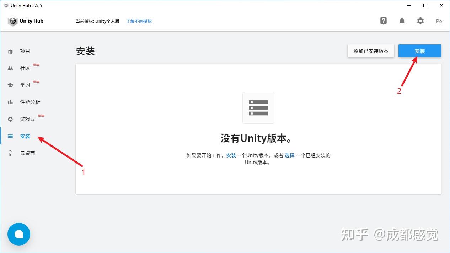Open the 游戏云 section
This screenshot has height=253, width=450.
[27, 119]
